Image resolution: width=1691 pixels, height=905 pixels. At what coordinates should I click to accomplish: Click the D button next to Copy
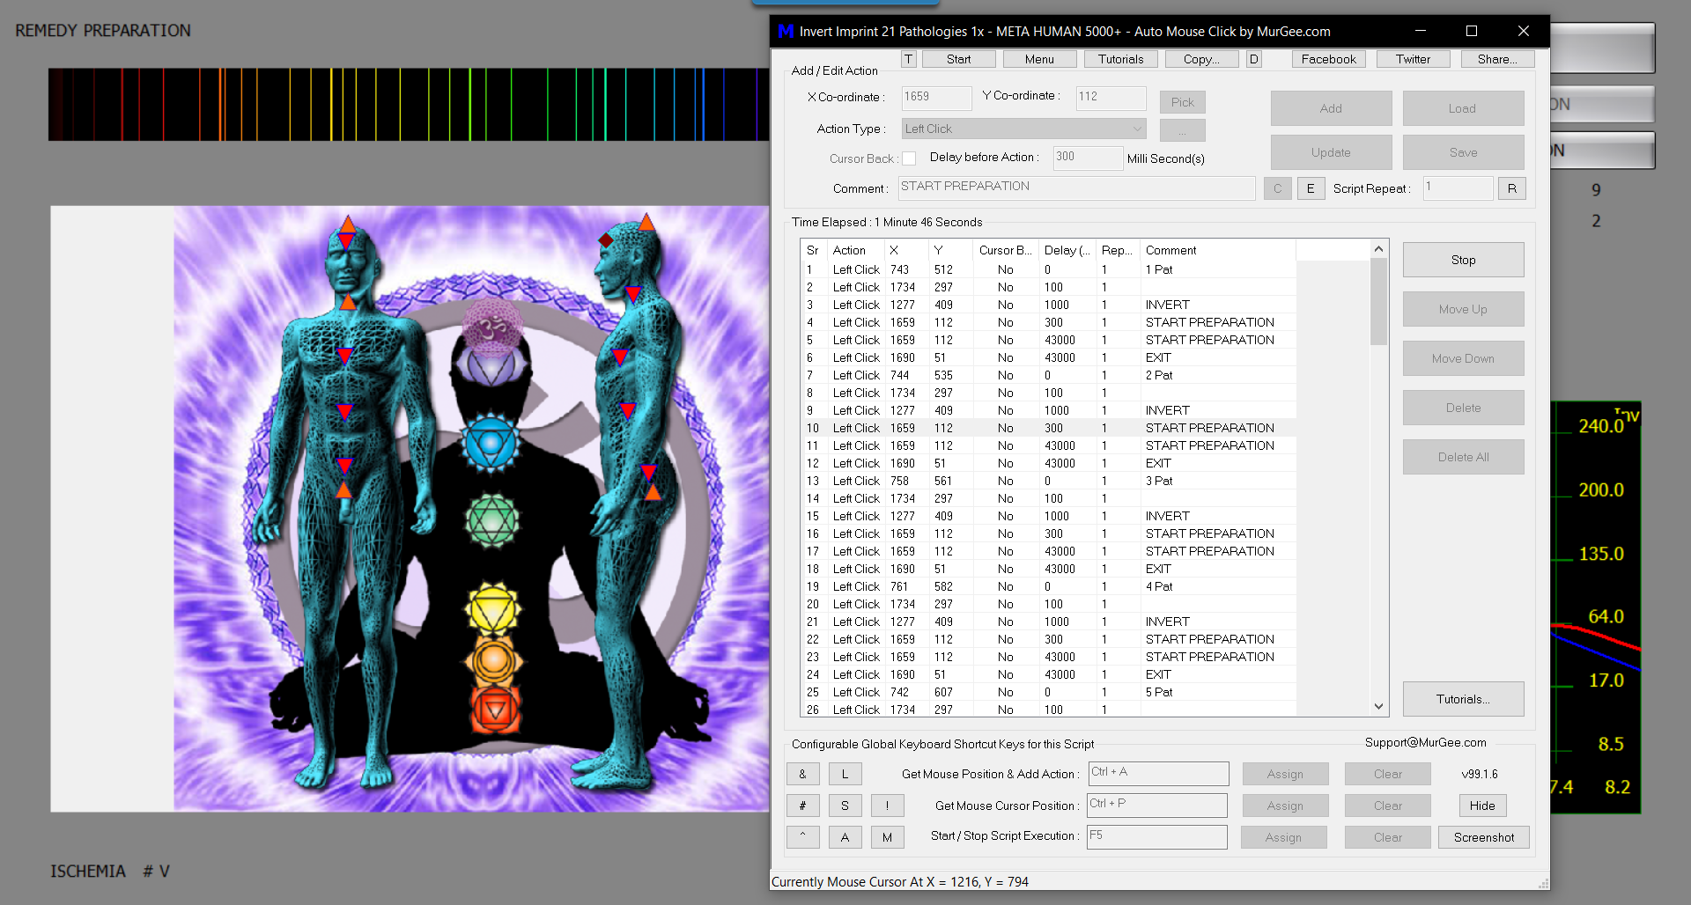1253,59
